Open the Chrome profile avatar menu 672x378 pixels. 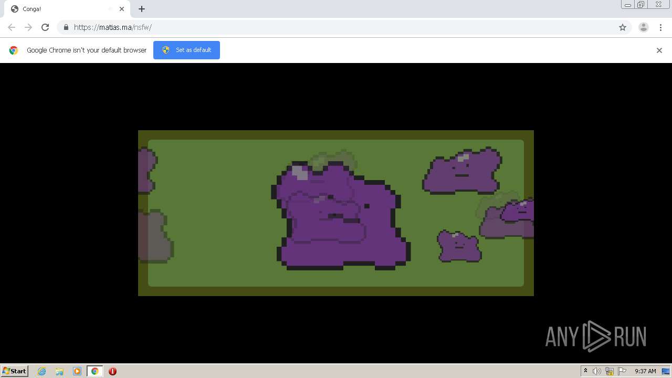pyautogui.click(x=644, y=27)
